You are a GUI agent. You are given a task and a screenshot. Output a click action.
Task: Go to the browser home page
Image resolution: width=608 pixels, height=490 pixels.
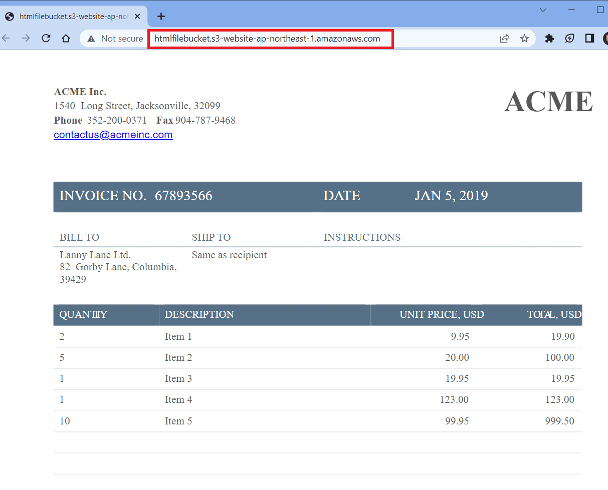66,39
